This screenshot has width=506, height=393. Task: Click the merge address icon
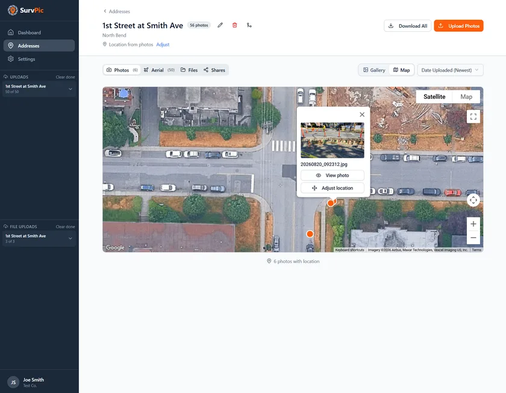tap(249, 25)
